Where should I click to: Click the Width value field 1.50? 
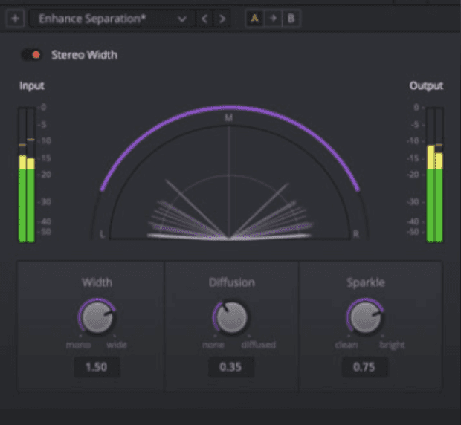(x=97, y=367)
